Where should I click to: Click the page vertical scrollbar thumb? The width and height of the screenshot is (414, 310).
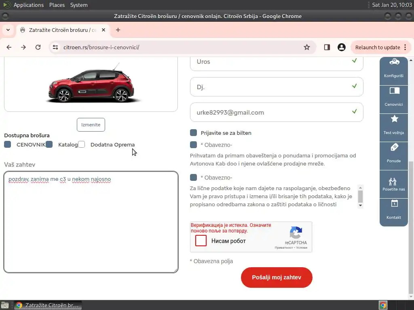(x=411, y=227)
